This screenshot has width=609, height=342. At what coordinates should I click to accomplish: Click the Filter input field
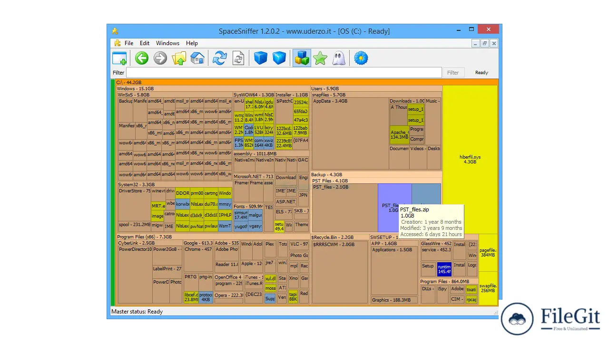pyautogui.click(x=284, y=73)
